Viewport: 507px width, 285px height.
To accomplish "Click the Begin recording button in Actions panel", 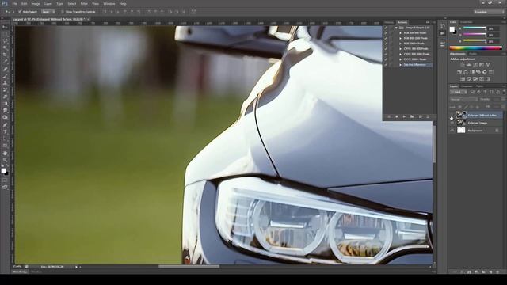I will tap(396, 116).
